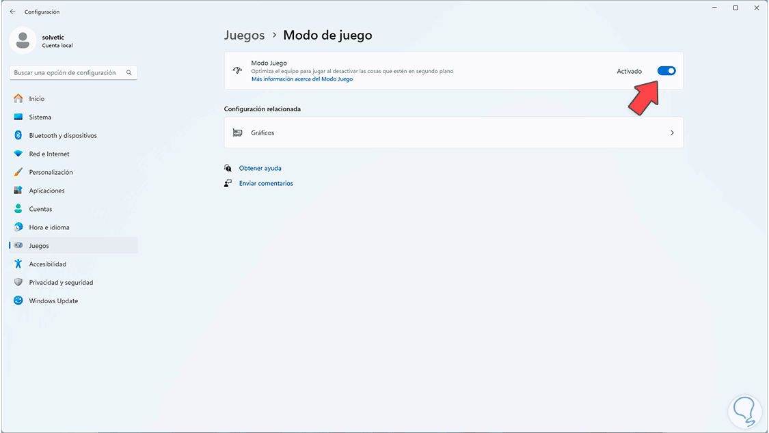Click the Juegos controller icon
Image resolution: width=769 pixels, height=433 pixels.
point(18,245)
